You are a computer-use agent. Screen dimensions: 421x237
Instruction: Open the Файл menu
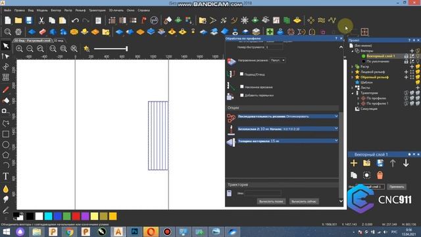(7, 11)
